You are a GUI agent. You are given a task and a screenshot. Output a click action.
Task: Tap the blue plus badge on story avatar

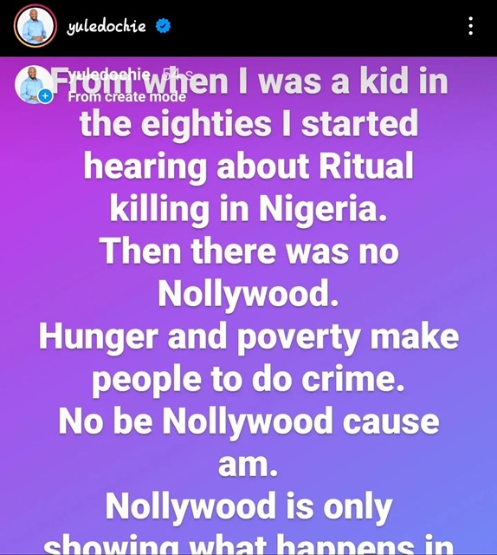tap(45, 96)
